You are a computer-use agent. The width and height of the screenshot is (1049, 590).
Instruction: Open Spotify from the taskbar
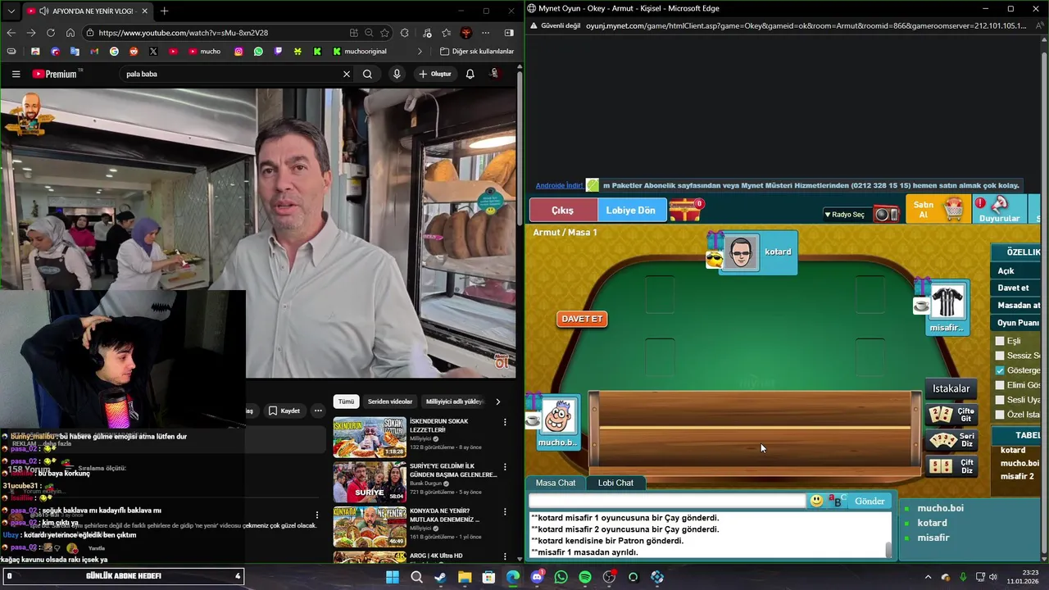pos(585,577)
